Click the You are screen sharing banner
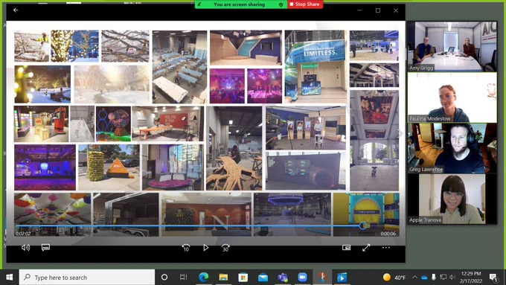This screenshot has width=506, height=285. pos(239,4)
